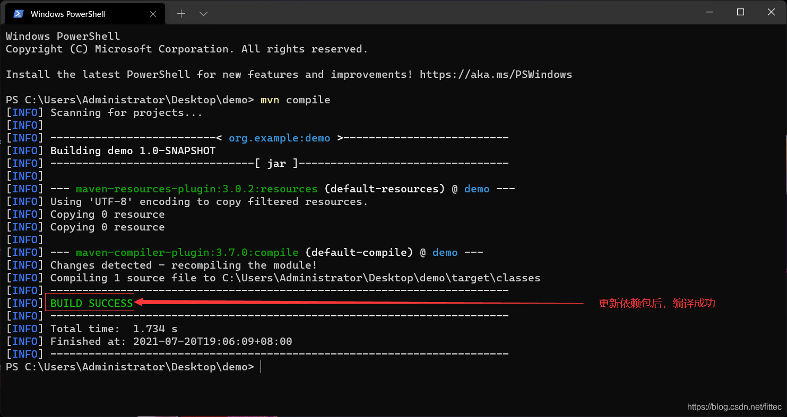Click the PowerShell icon on the tab
The width and height of the screenshot is (787, 417).
pyautogui.click(x=18, y=14)
